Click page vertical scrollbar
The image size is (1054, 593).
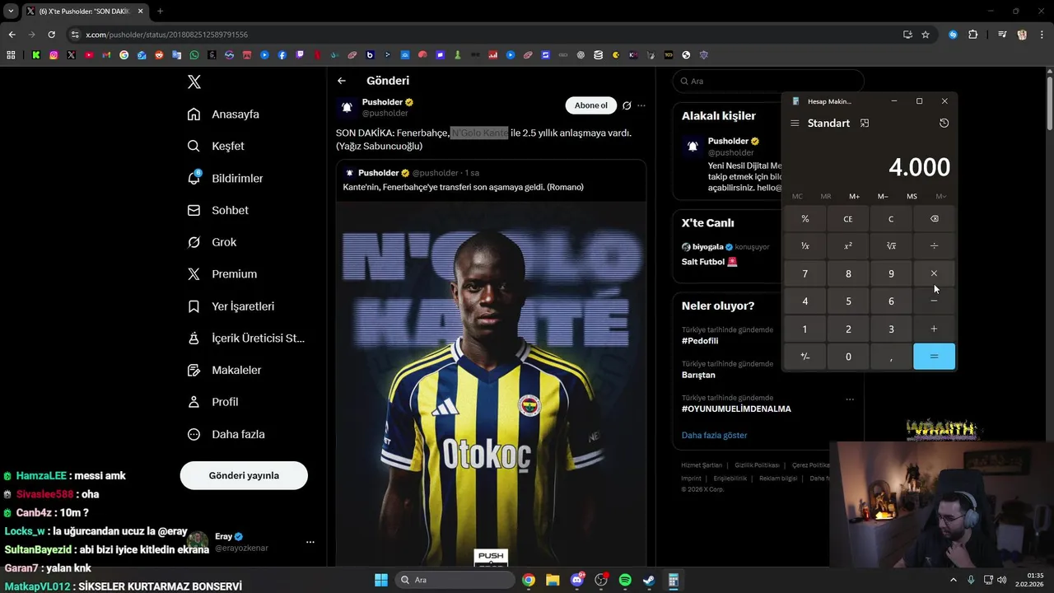point(1050,103)
